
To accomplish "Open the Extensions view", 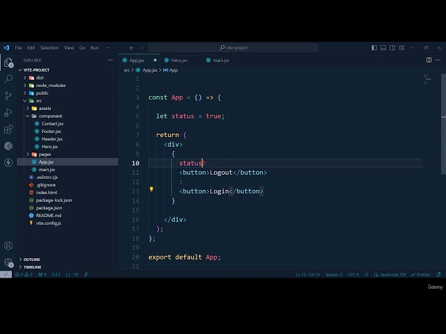I will 8,129.
